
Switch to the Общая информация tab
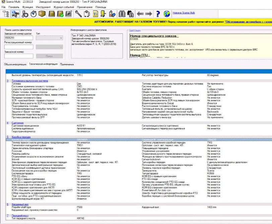[15, 64]
